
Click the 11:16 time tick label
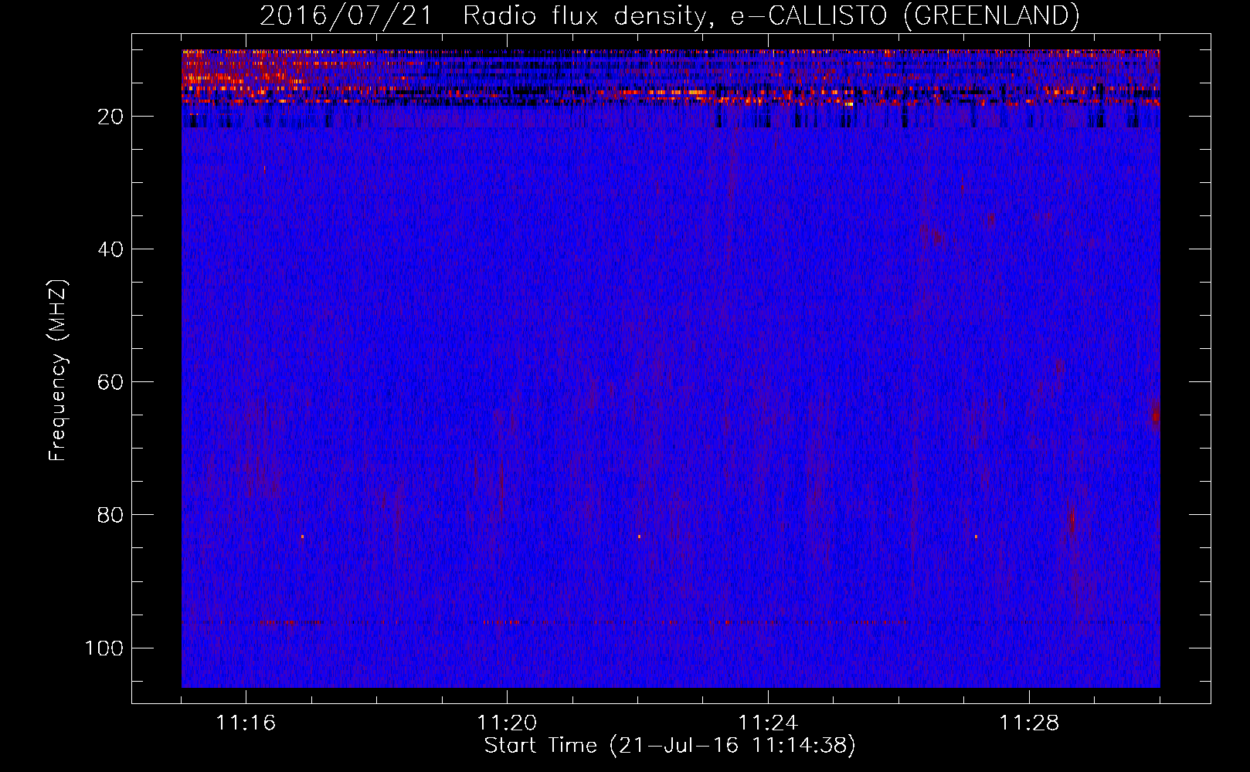[246, 723]
